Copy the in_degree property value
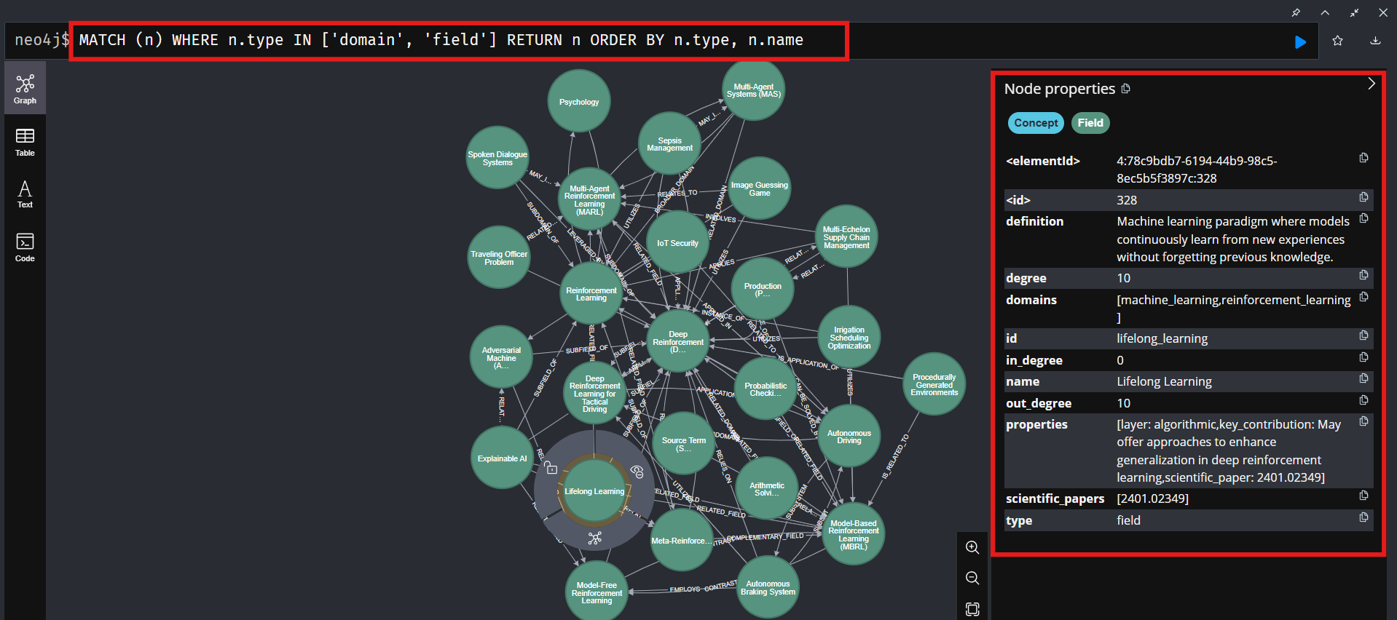 tap(1363, 357)
